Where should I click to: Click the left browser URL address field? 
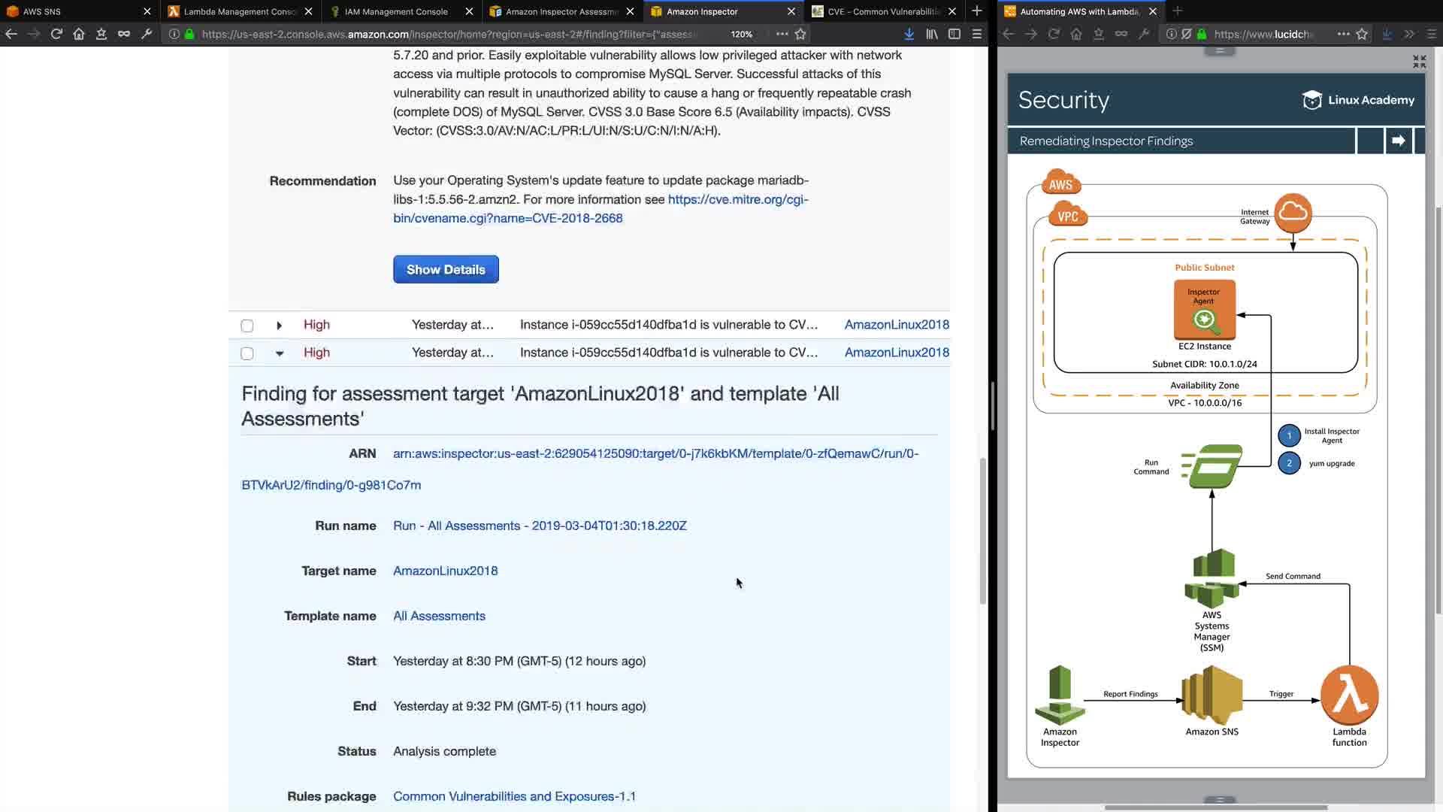click(x=451, y=34)
